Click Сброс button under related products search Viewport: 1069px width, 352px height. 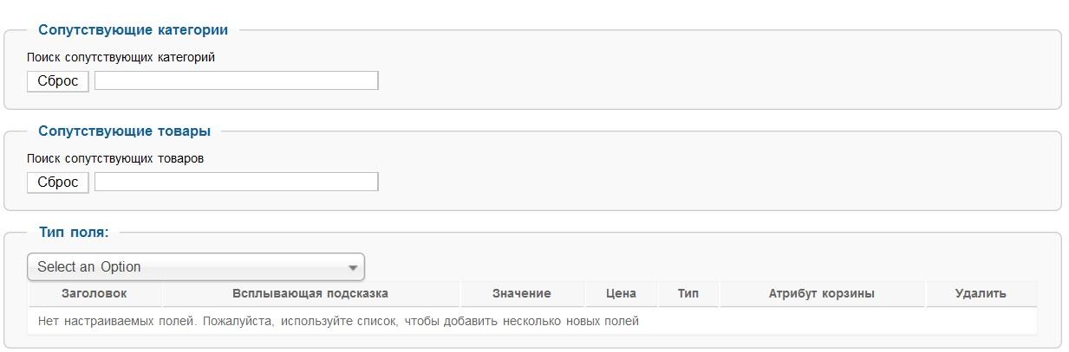[58, 182]
